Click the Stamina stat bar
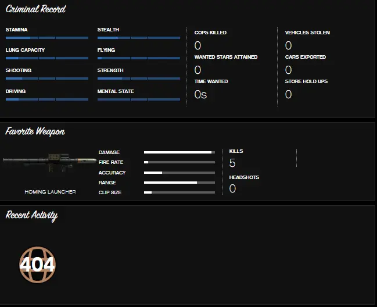Image resolution: width=377 pixels, height=307 pixels. click(x=47, y=38)
